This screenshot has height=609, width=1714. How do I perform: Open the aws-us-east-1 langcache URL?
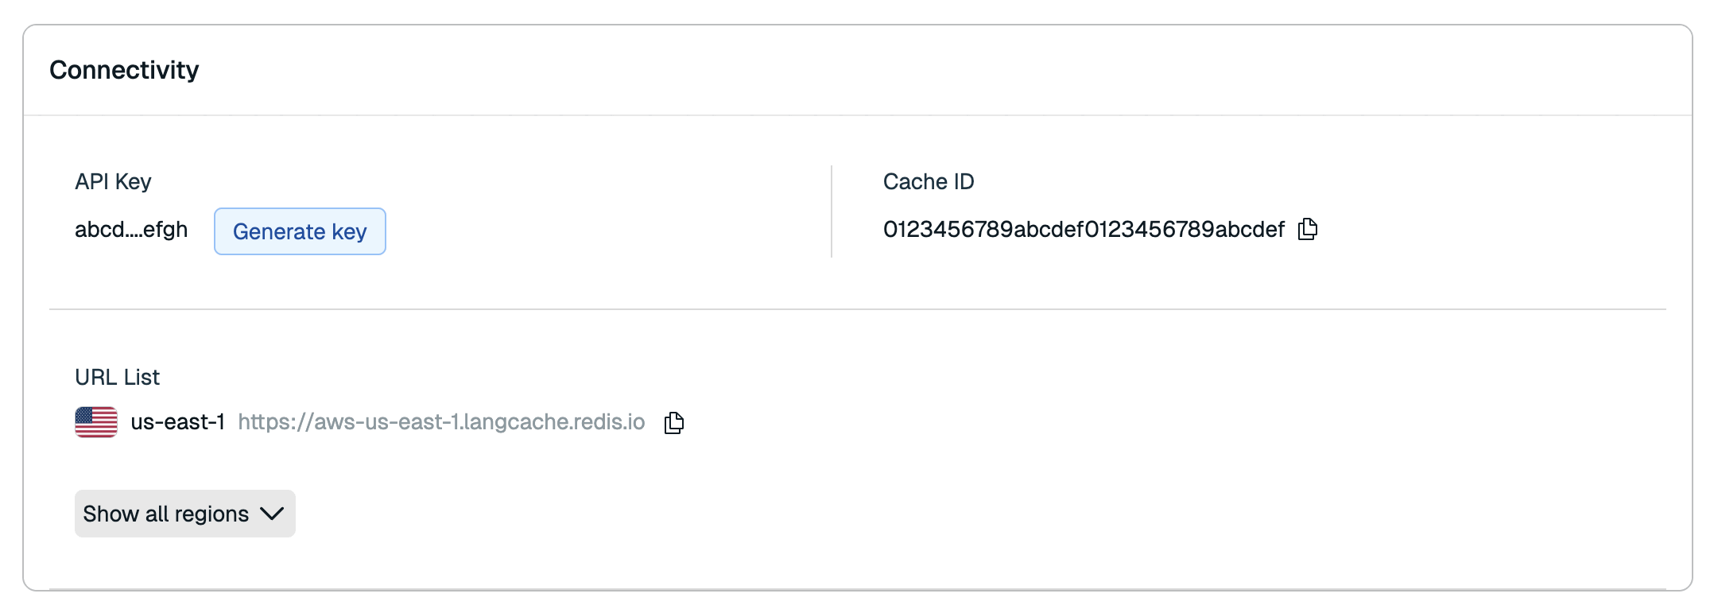[x=441, y=422]
